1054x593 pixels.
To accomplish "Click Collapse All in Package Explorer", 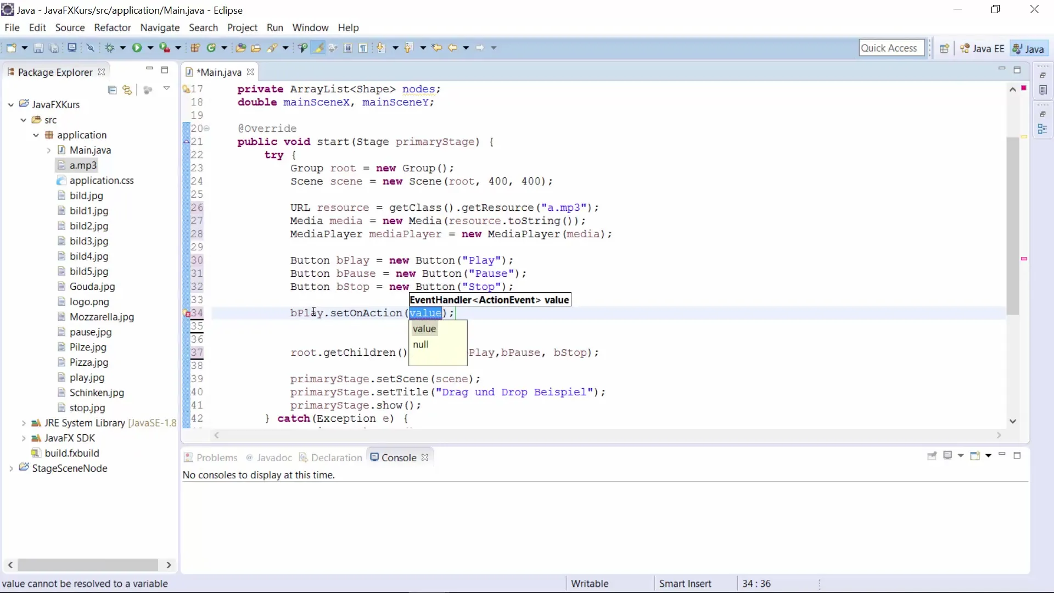I will (x=113, y=90).
